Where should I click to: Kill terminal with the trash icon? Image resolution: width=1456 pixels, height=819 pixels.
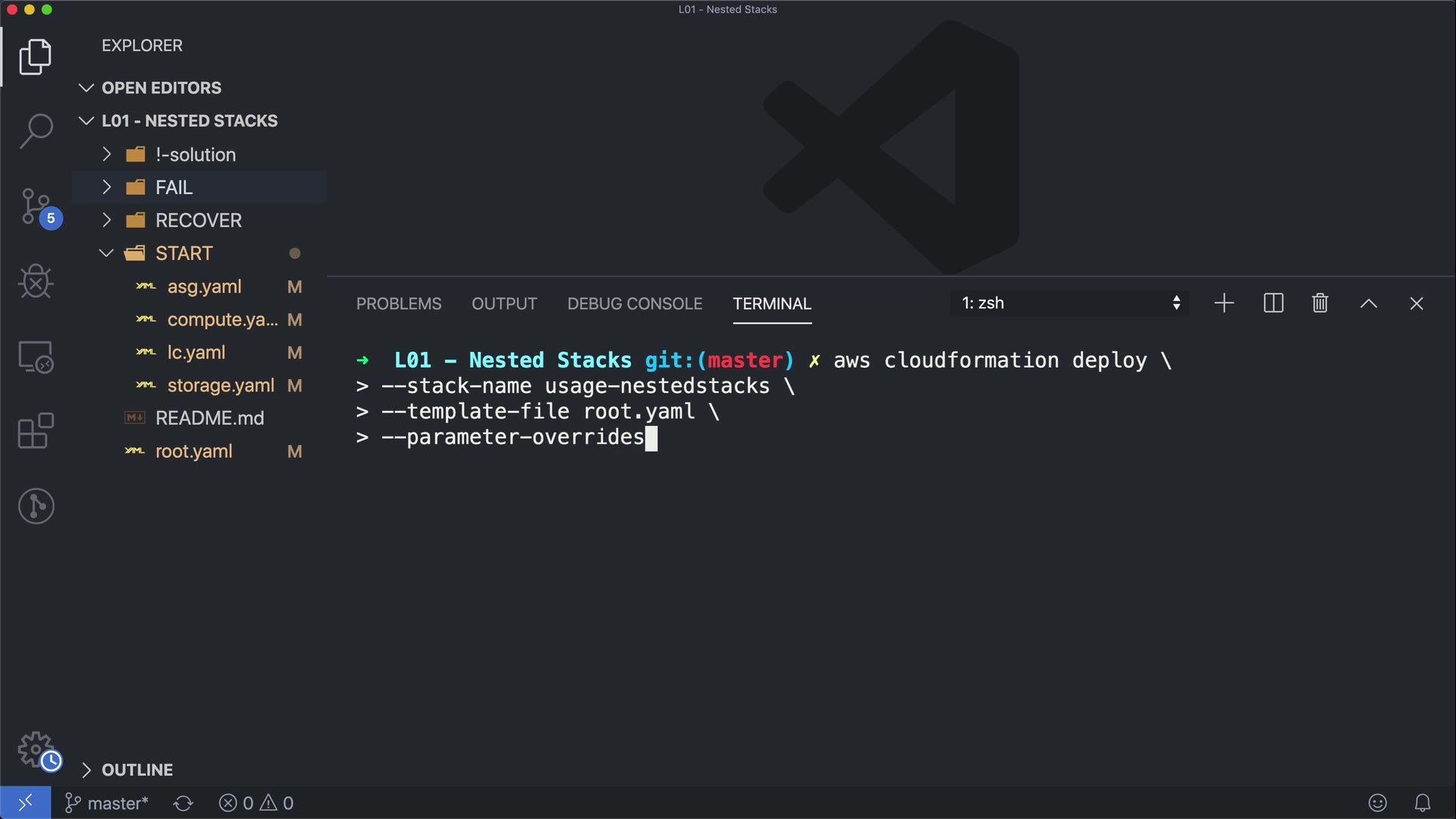click(x=1319, y=303)
